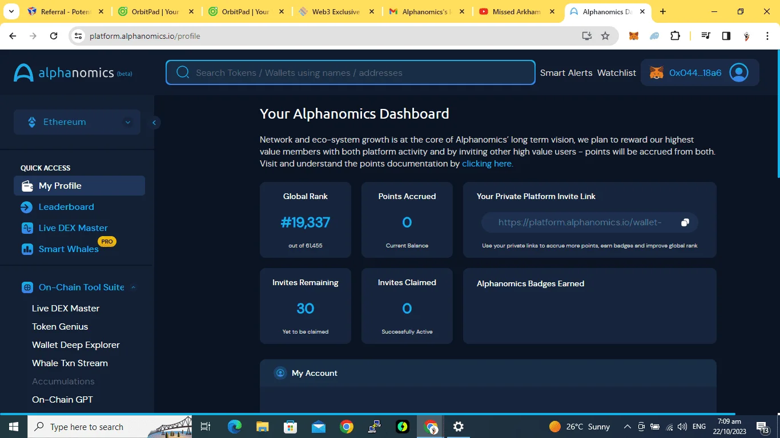780x438 pixels.
Task: Open the Chrome three-dot menu
Action: click(767, 36)
